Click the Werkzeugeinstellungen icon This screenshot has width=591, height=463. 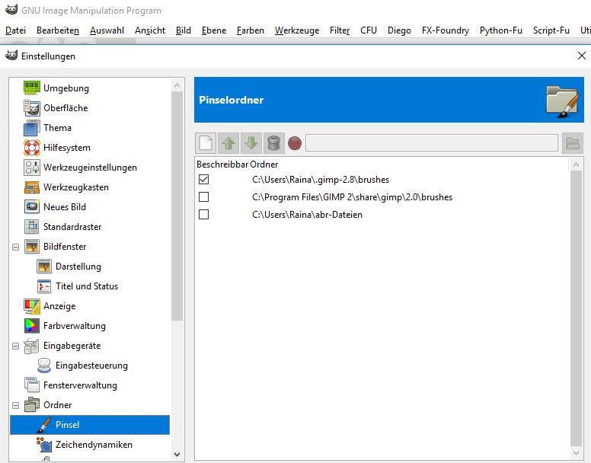point(32,168)
